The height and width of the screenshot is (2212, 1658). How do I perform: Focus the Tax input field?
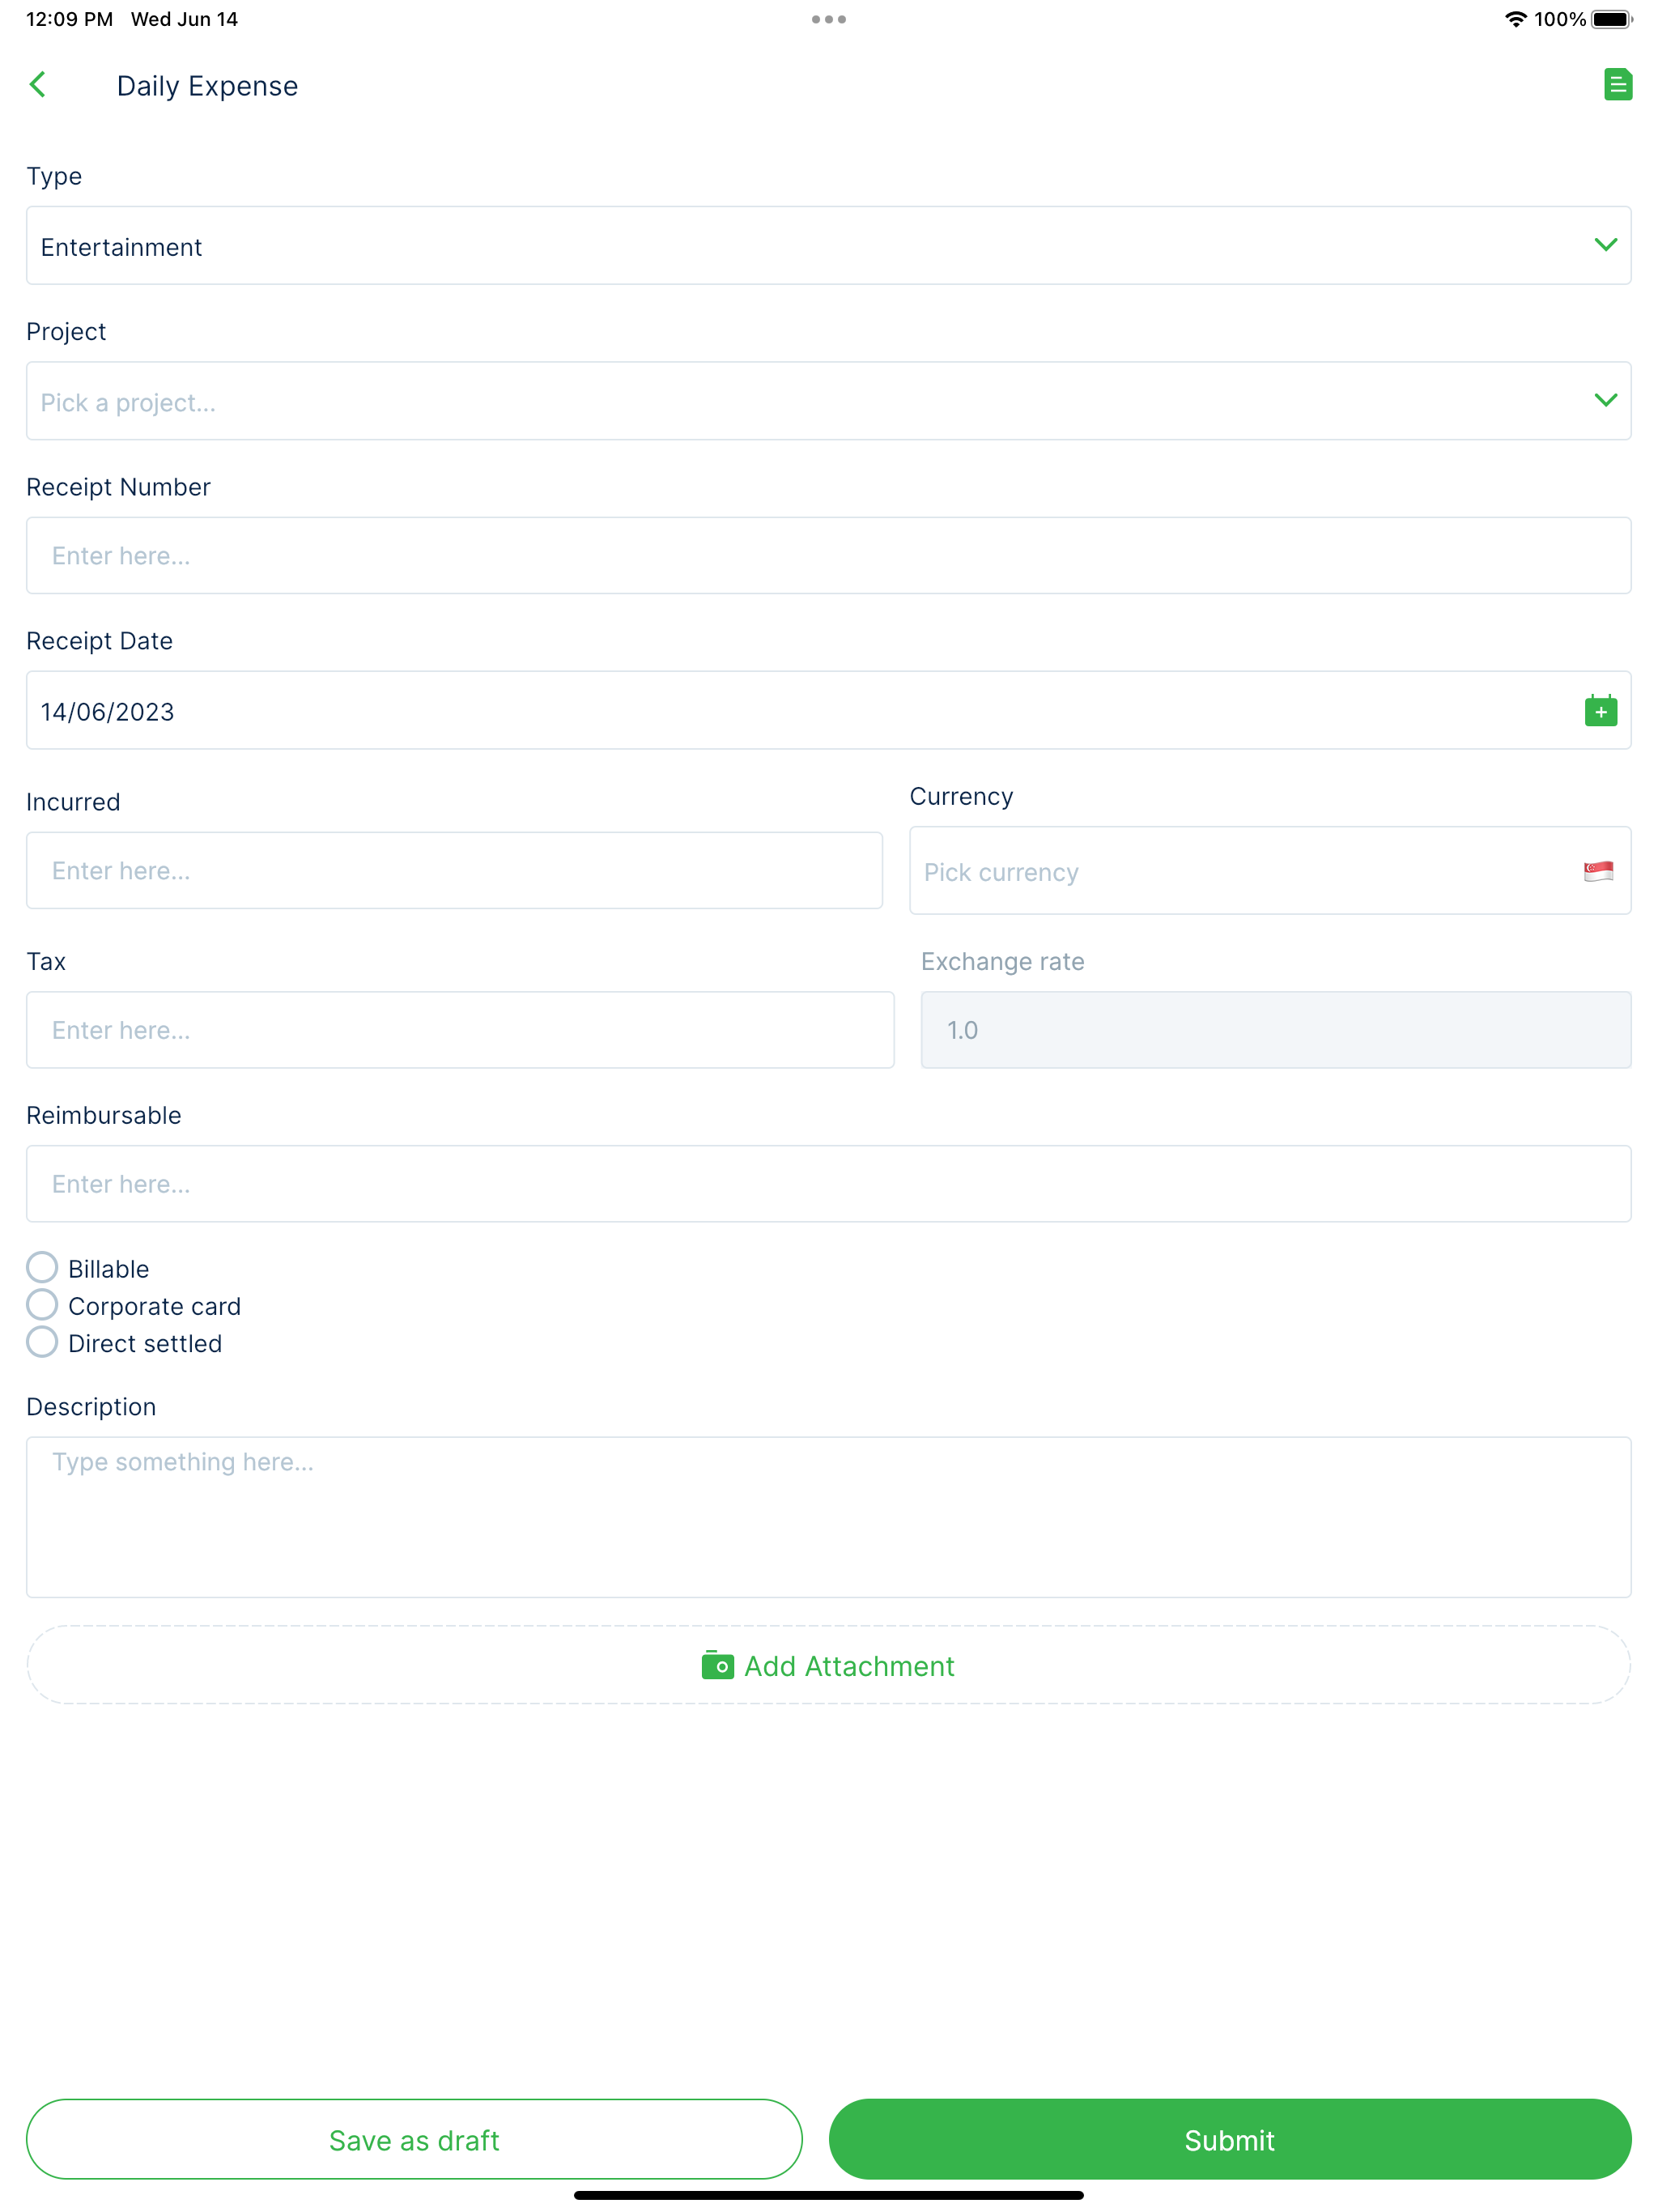[460, 1030]
